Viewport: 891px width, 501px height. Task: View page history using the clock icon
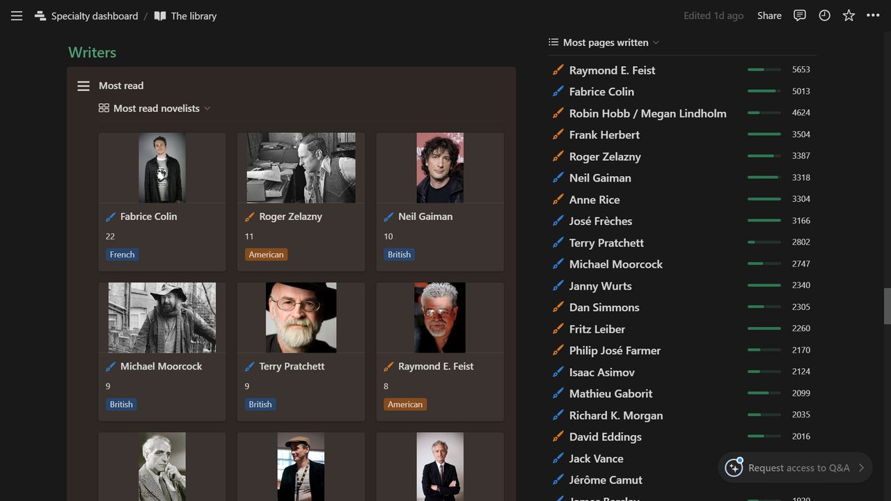click(x=824, y=15)
